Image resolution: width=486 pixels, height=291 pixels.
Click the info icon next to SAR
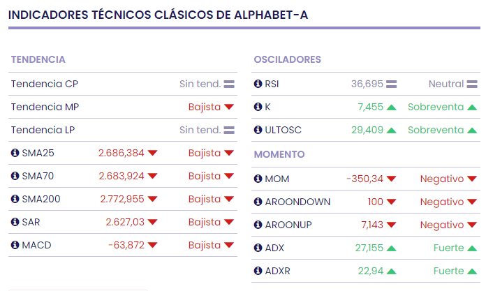pyautogui.click(x=15, y=222)
